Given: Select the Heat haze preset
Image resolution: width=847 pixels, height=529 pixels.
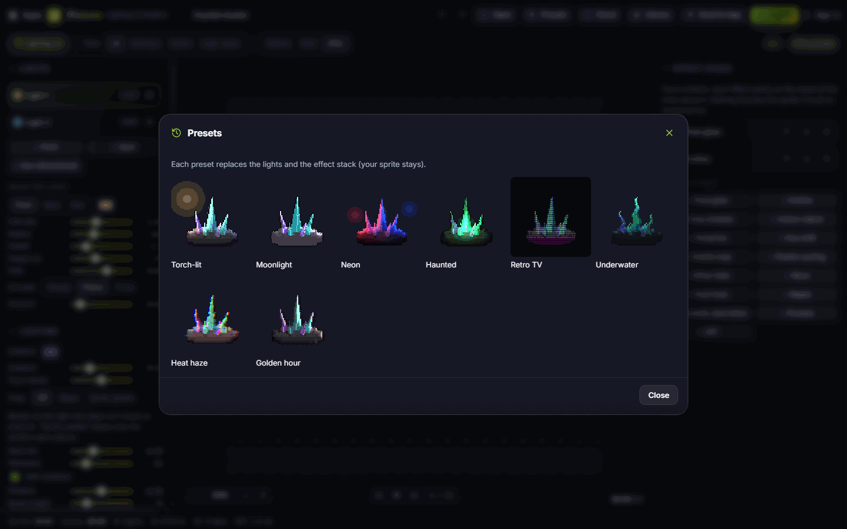Looking at the screenshot, I should tap(211, 322).
